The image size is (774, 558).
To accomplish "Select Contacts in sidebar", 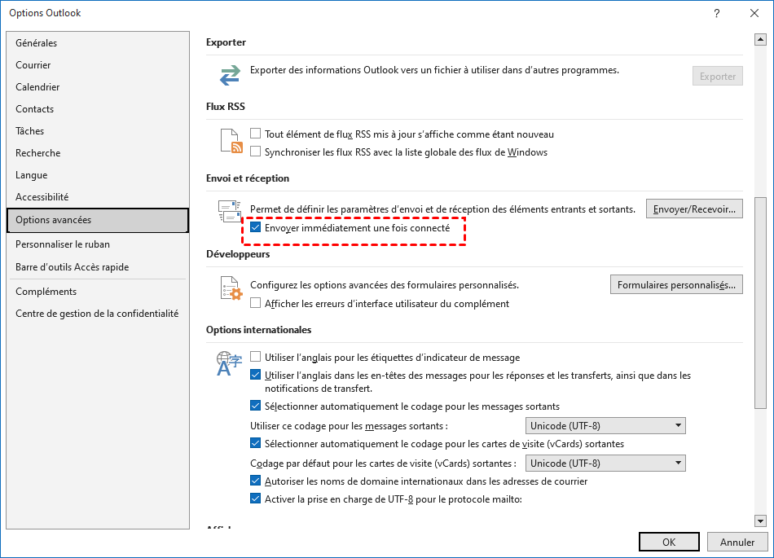I will [98, 109].
